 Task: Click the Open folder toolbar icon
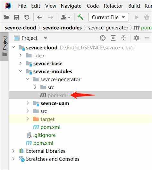coord(6,17)
